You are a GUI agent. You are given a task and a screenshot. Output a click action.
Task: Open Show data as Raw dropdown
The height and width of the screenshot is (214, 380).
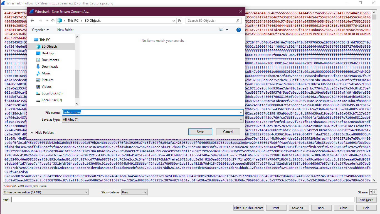(x=134, y=192)
